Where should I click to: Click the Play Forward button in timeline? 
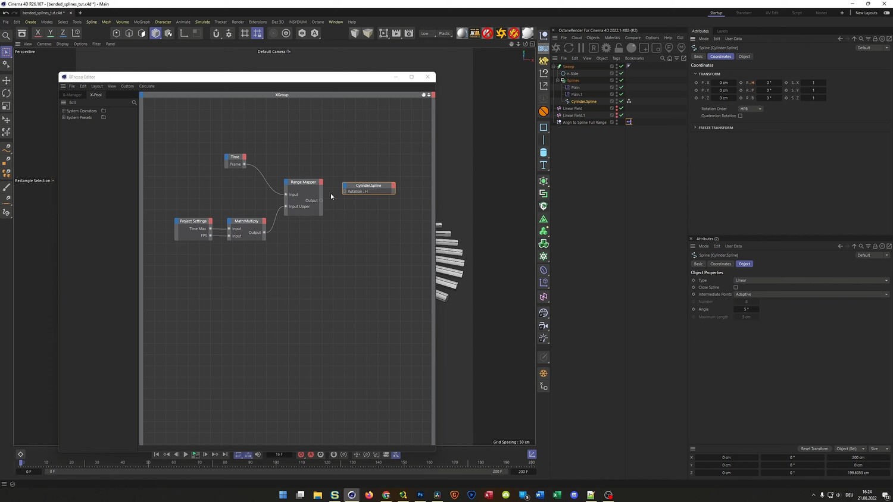click(186, 454)
